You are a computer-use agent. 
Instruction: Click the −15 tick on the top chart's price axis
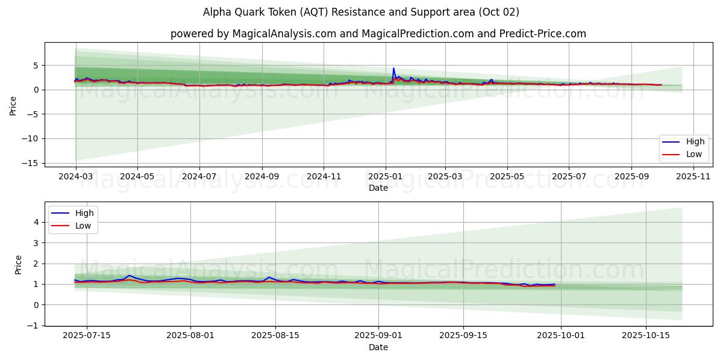[31, 163]
